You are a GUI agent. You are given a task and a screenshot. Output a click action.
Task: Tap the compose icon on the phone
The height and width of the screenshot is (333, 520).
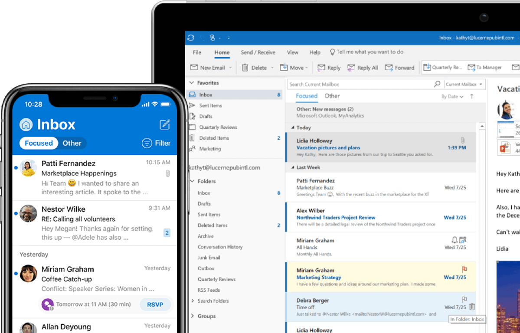pyautogui.click(x=165, y=124)
